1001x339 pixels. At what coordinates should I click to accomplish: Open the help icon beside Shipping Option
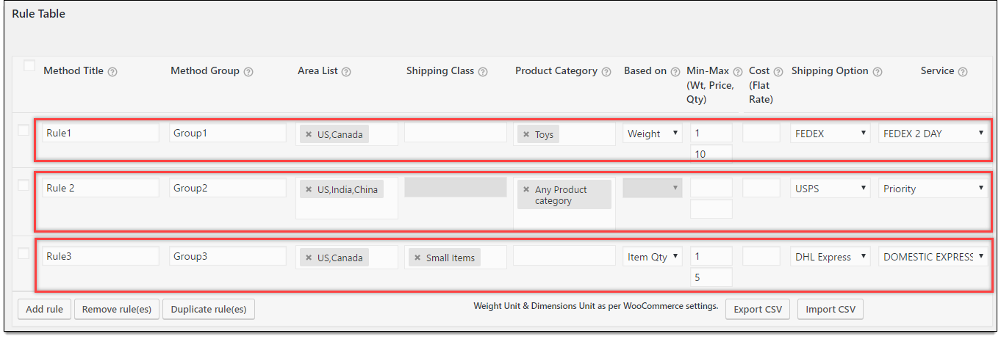tap(877, 72)
